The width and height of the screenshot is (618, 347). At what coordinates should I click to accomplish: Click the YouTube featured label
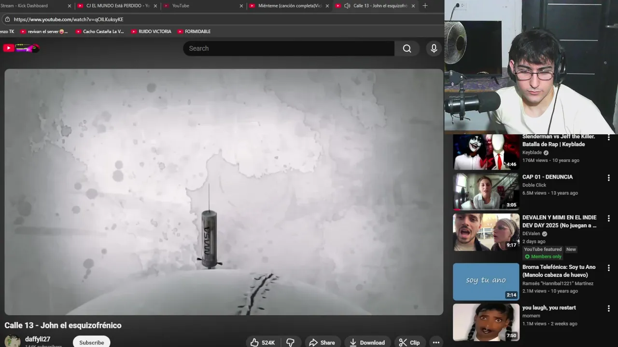tap(543, 249)
